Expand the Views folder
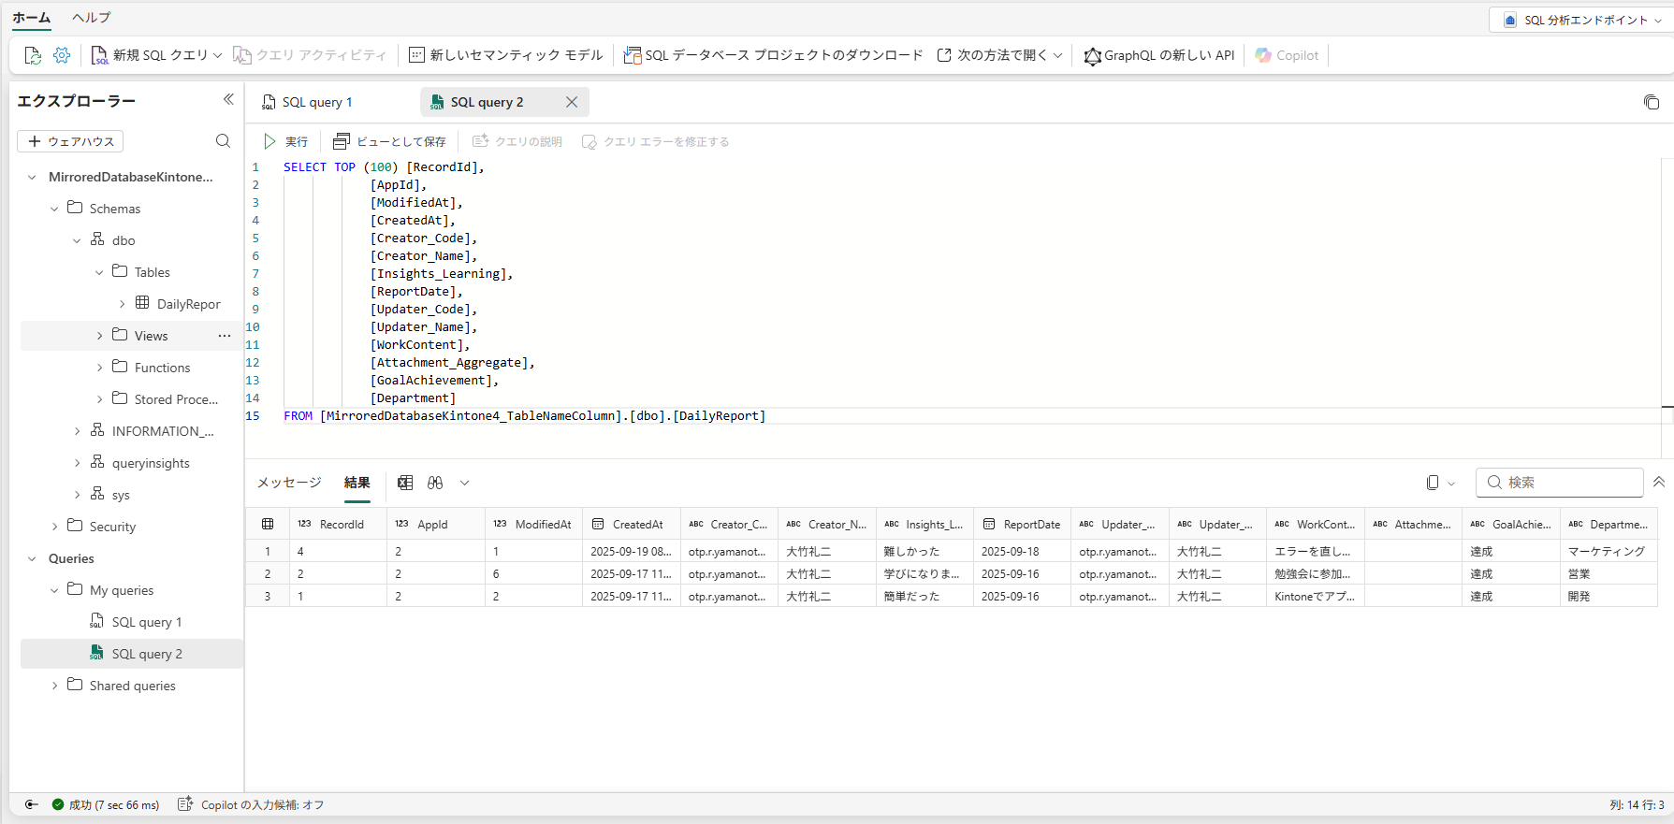 pos(99,336)
